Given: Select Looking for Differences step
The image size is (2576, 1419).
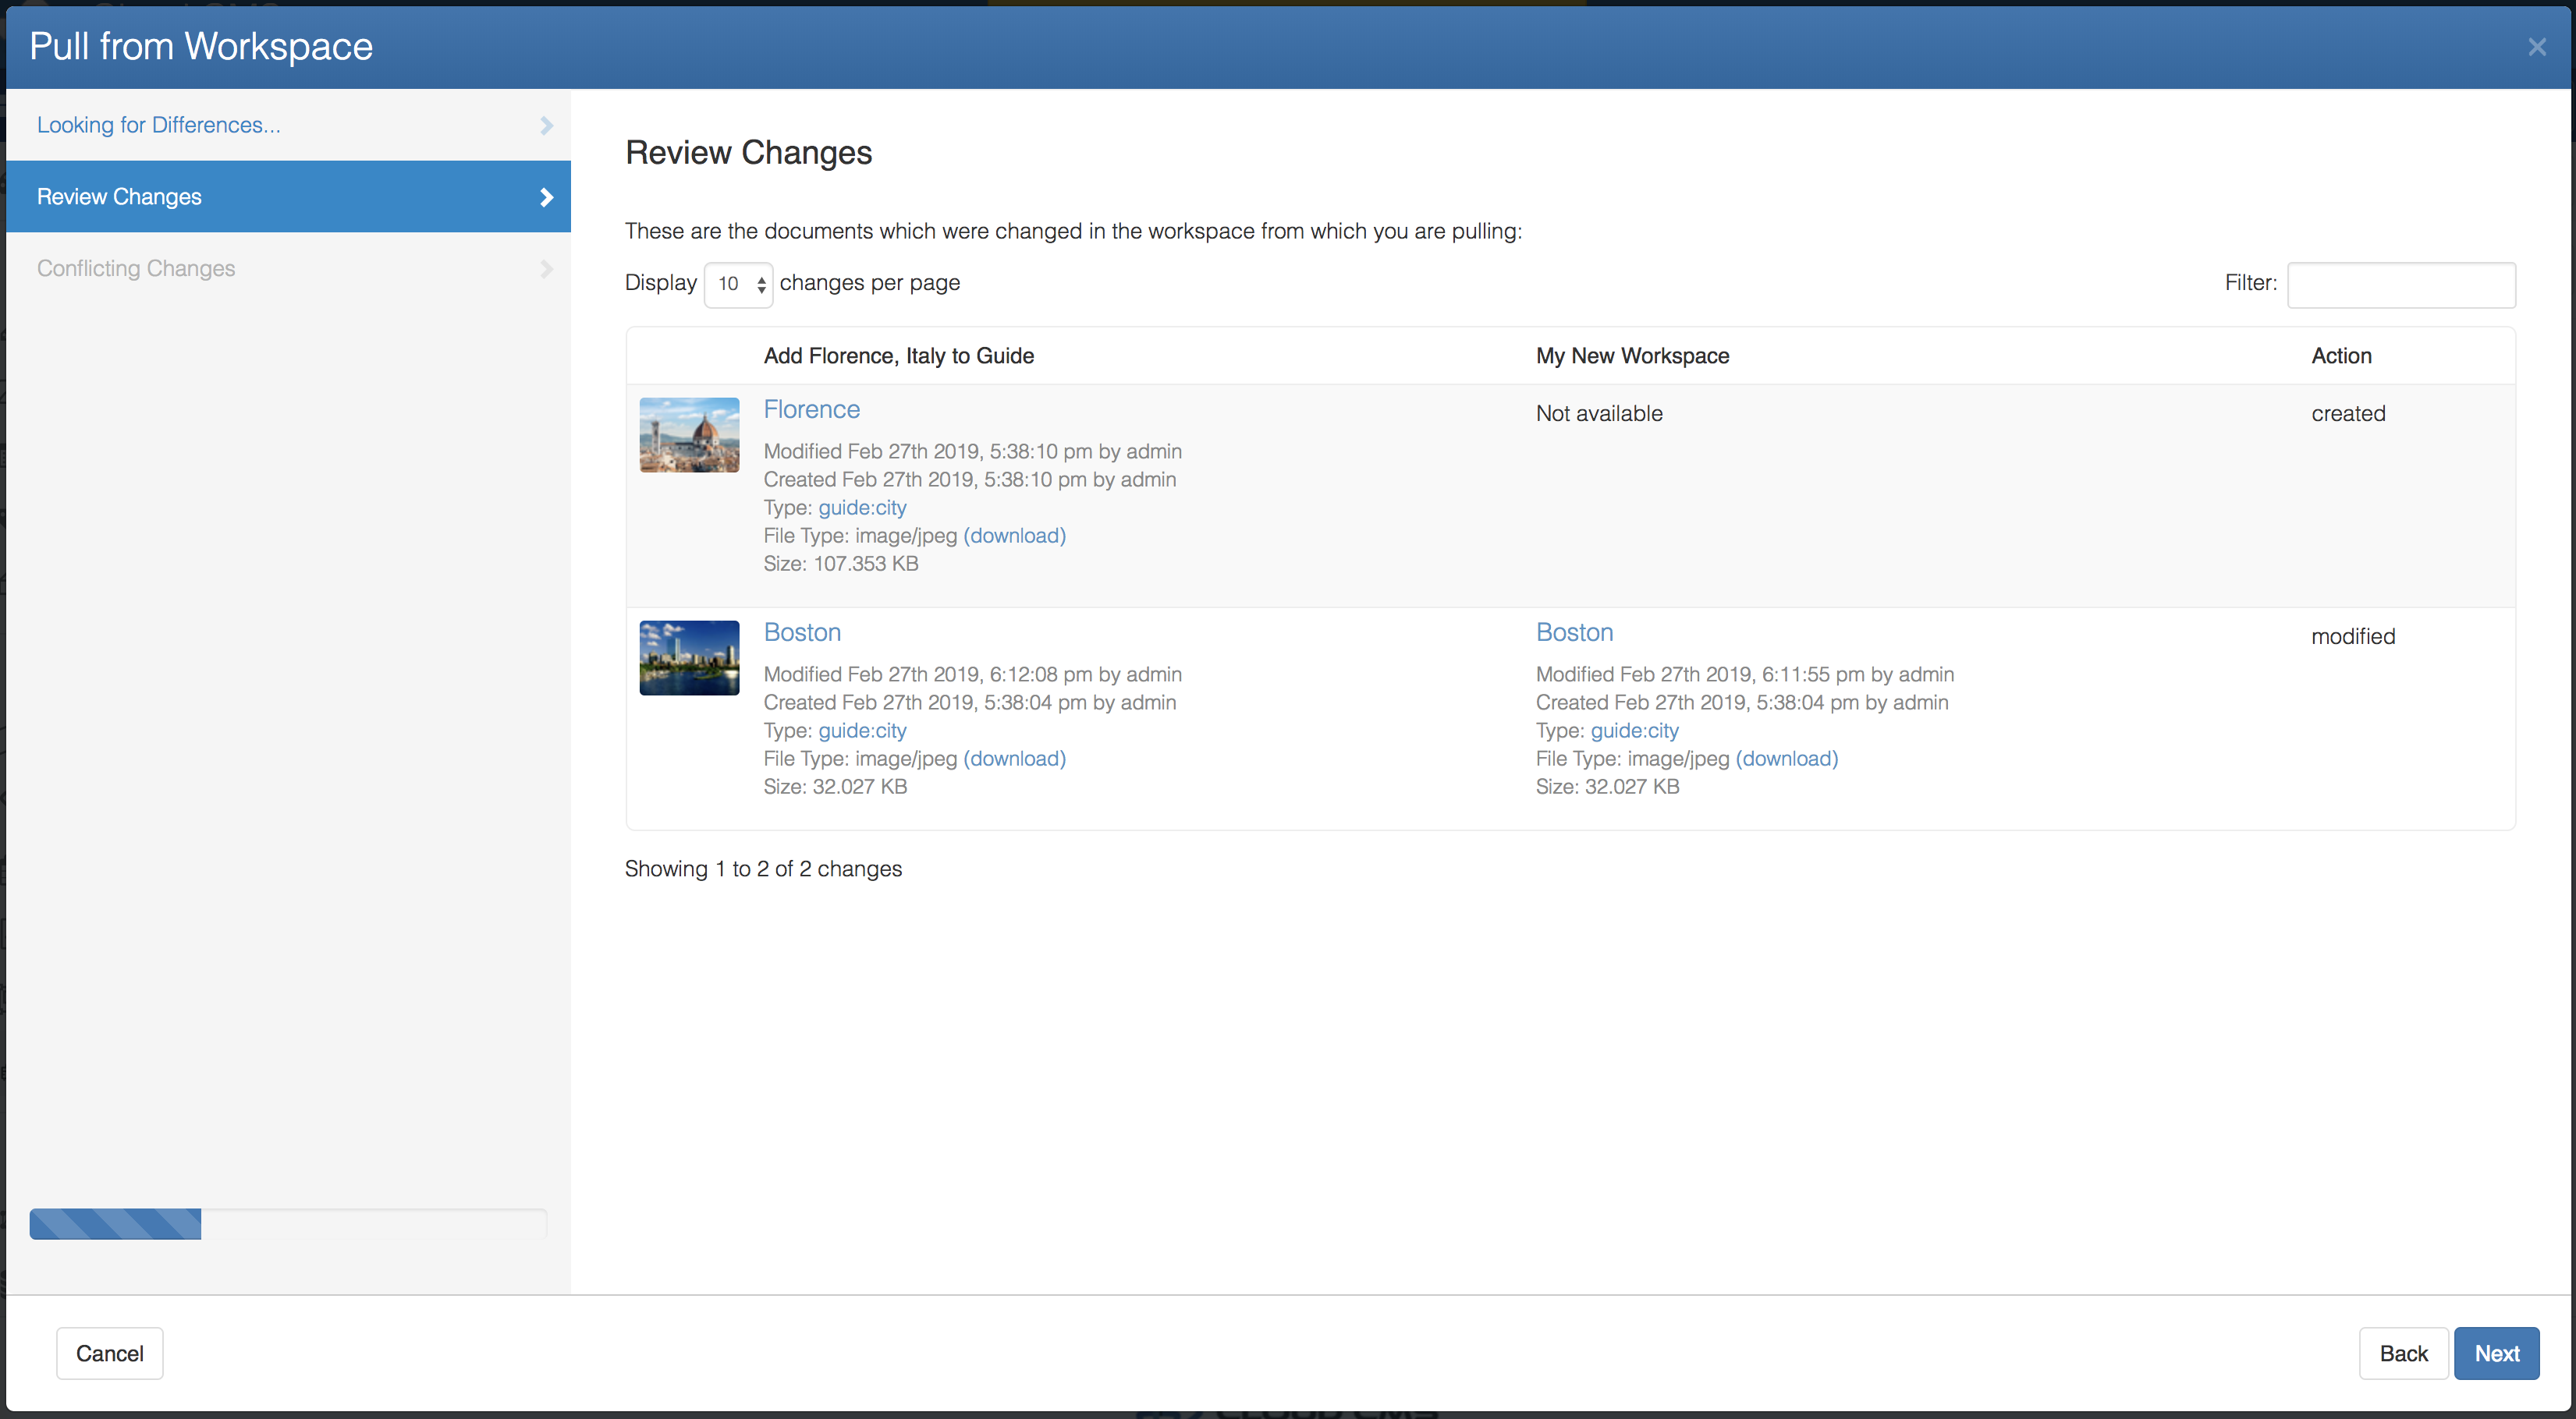Looking at the screenshot, I should (x=159, y=125).
